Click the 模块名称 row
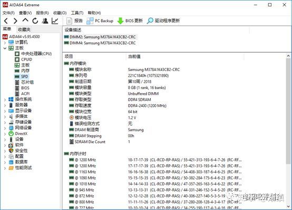Image resolution: width=292 pixels, height=210 pixels. click(x=124, y=69)
